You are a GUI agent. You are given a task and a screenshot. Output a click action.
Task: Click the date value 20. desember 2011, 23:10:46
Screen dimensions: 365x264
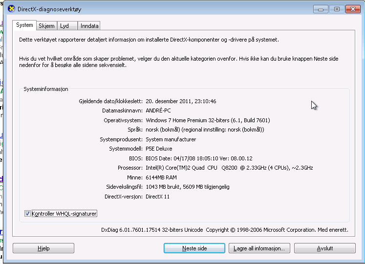[181, 101]
